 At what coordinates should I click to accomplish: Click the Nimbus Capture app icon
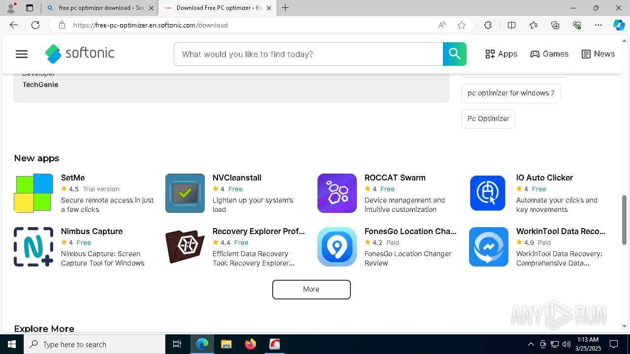[33, 247]
